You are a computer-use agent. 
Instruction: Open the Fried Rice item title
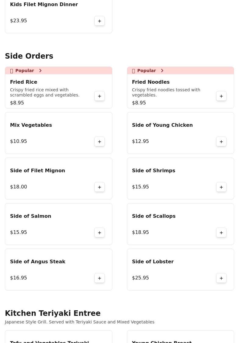23,82
